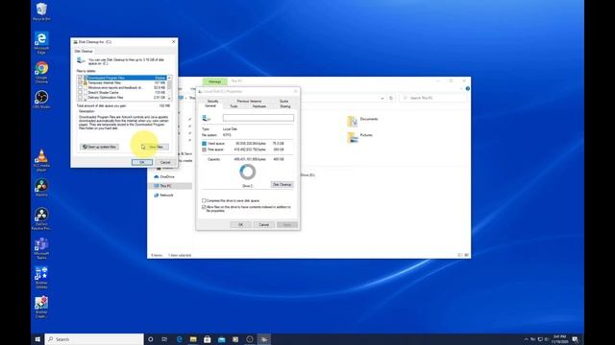Screen dimensions: 615x345
Task: Click the taskbar clock and date
Action: (559, 339)
